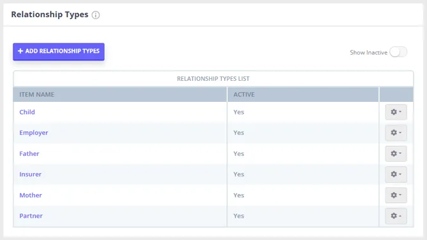Image resolution: width=427 pixels, height=240 pixels.
Task: Open gear settings for Insurer row
Action: 396,174
